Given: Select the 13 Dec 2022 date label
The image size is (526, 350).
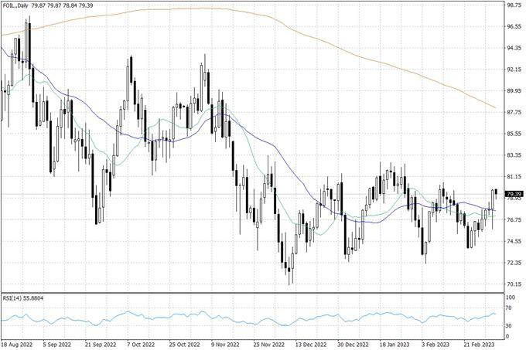Looking at the screenshot, I should [x=309, y=344].
